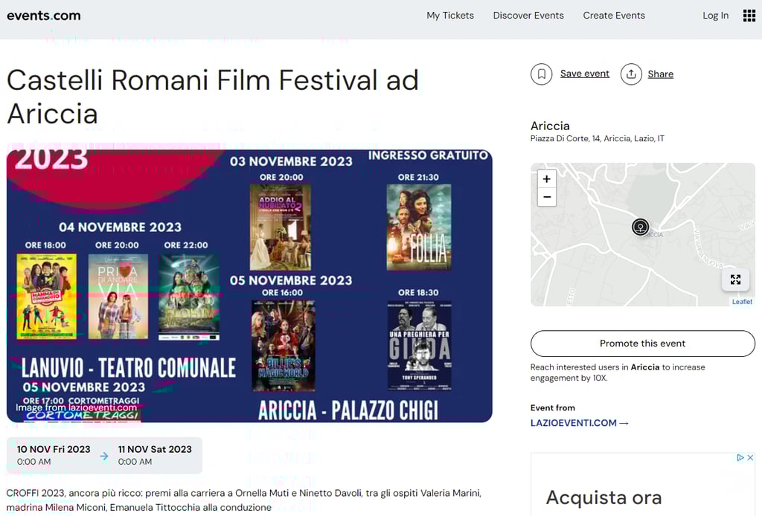Click the Event from label
The image size is (762, 516).
[553, 407]
